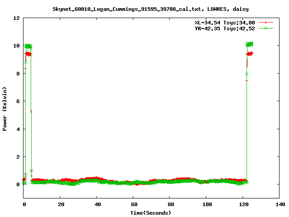The image size is (289, 217).
Task: Click the Power (Kelvin) axis label
Action: coord(5,109)
